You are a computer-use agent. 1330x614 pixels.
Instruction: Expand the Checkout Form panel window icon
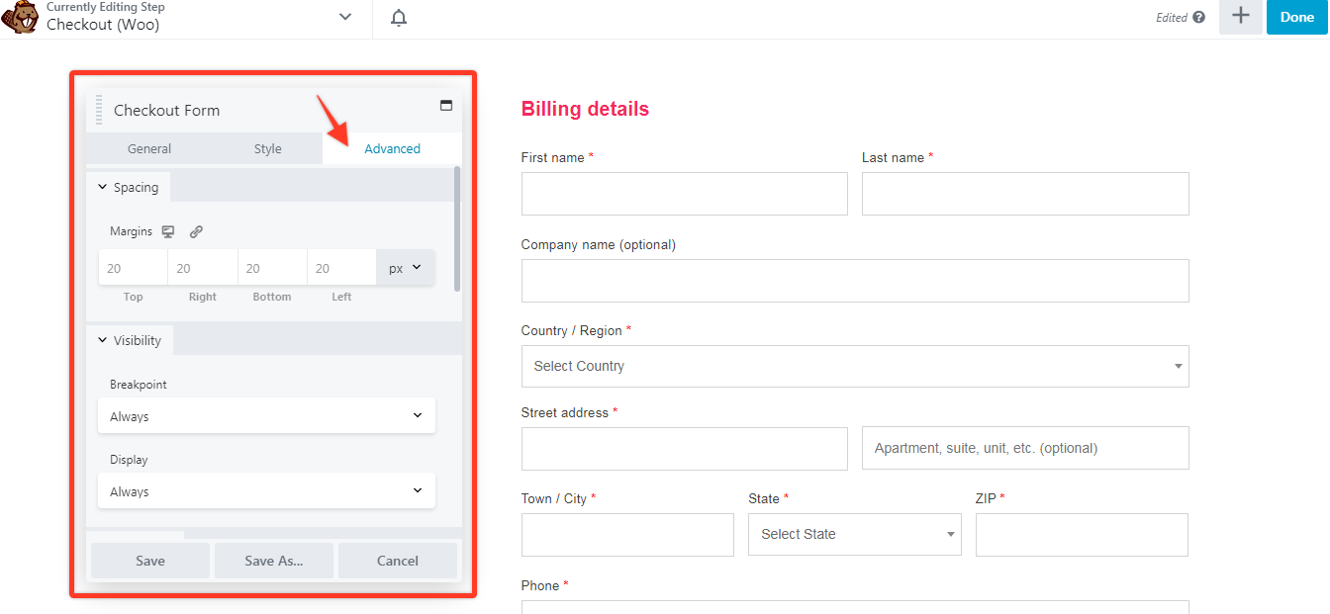(446, 106)
